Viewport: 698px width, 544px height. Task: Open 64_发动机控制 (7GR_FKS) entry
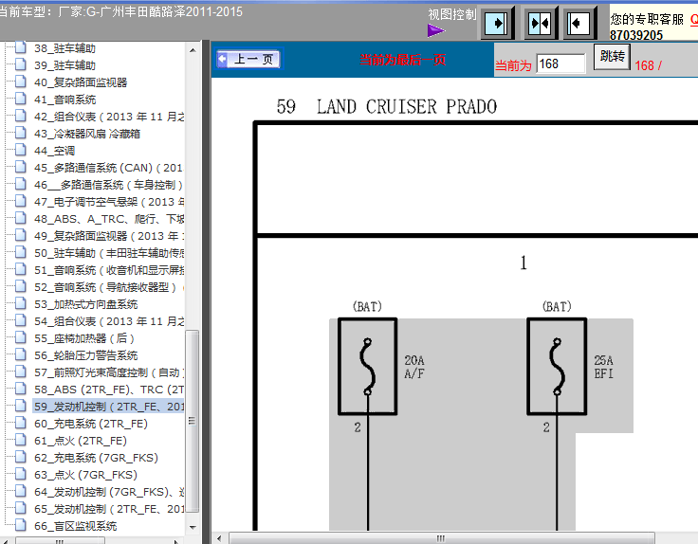point(109,492)
